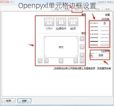Switch to the 对齐 tab
The width and height of the screenshot is (114, 106).
tap(97, 9)
